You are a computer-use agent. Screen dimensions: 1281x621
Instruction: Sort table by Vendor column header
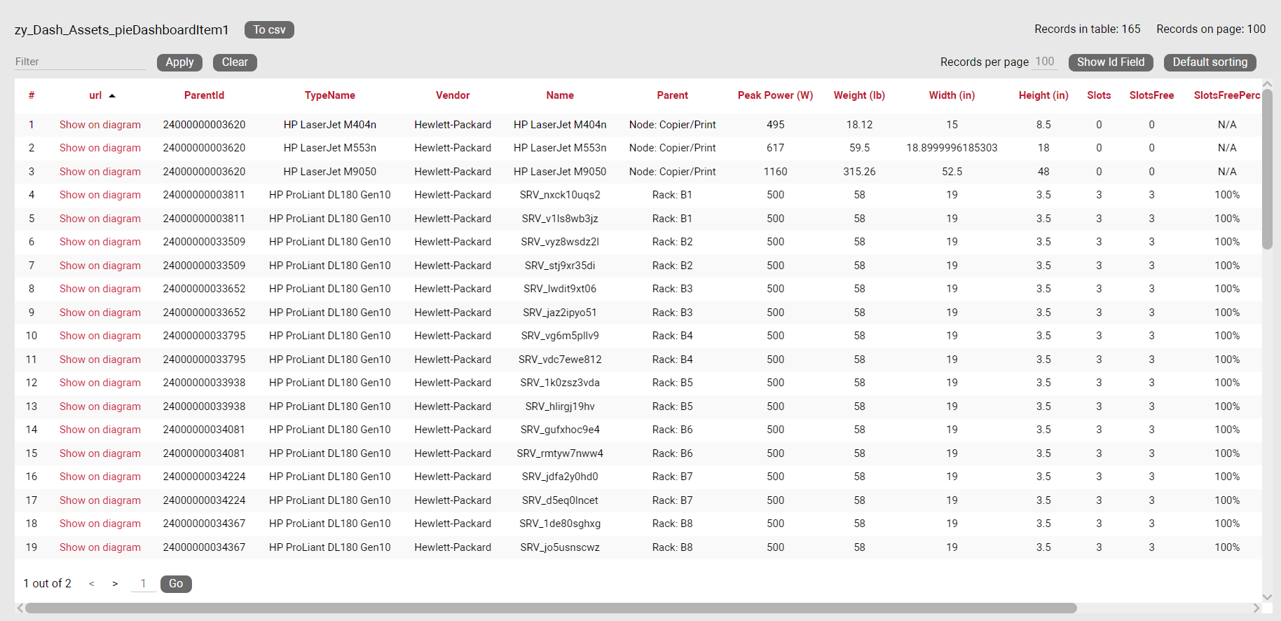point(453,95)
